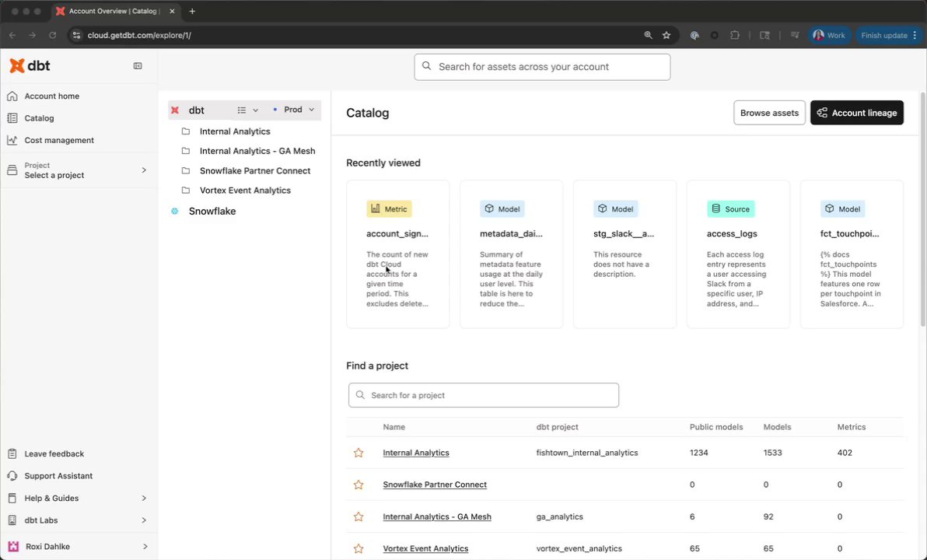
Task: Open the Internal Analytics - GA Mesh link
Action: [x=436, y=516]
